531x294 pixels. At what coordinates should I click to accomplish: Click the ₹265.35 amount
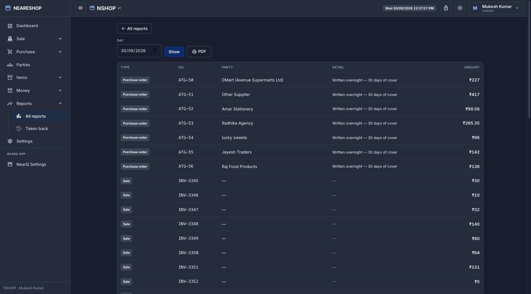tap(471, 123)
